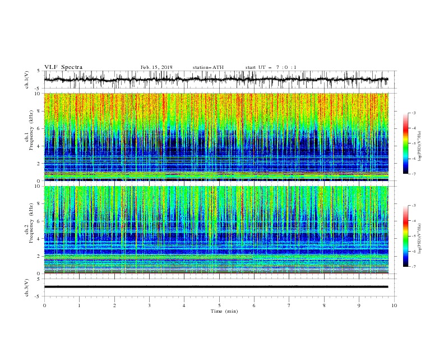Click time axis tick label '0'
444x343 pixels.
(x=44, y=305)
